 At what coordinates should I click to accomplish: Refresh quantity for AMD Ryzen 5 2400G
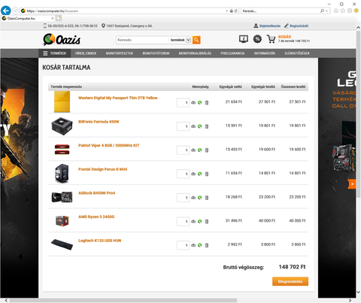coord(200,221)
